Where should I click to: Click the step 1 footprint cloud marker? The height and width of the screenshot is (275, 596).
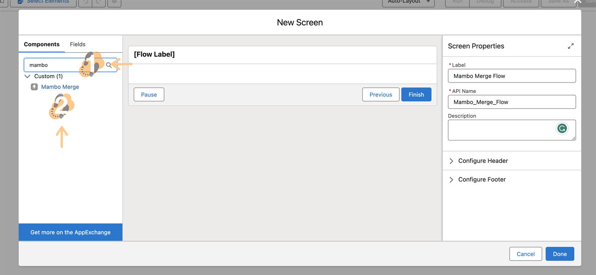92,64
